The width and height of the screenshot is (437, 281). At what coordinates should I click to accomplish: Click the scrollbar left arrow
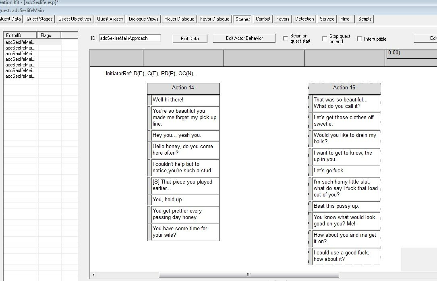pos(93,275)
